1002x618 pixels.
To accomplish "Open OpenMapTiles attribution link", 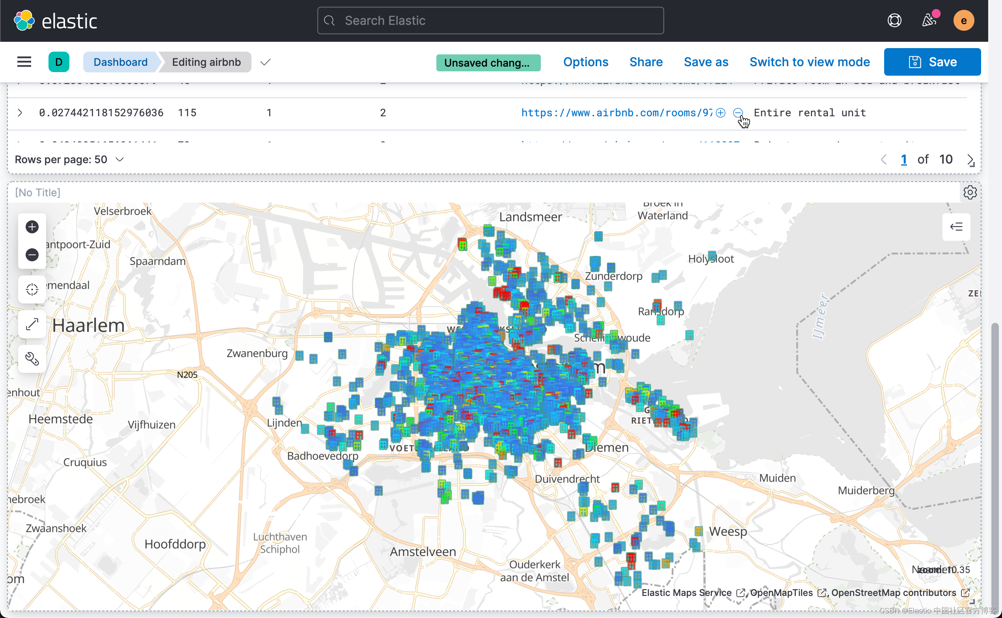I will click(x=788, y=593).
